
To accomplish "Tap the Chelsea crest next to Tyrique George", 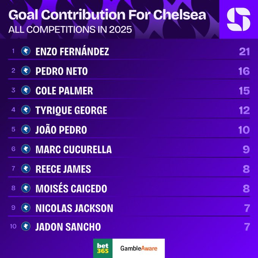I will tap(26, 110).
